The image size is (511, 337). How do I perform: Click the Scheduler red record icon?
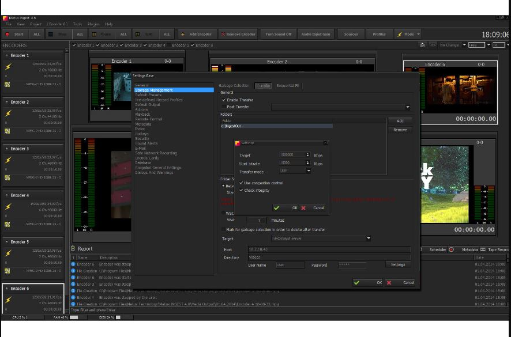pos(452,250)
